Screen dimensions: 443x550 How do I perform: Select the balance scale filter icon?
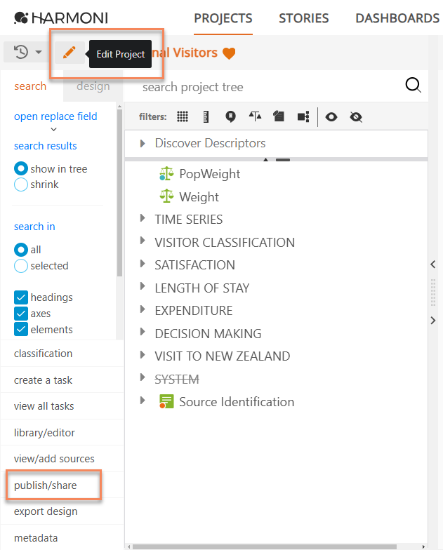pyautogui.click(x=255, y=116)
